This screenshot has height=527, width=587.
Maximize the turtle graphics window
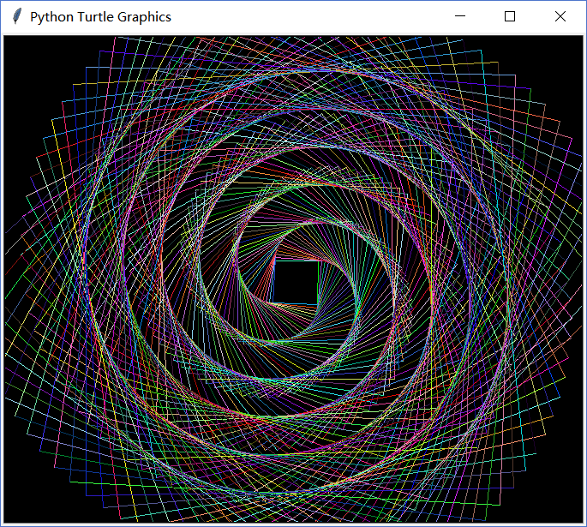click(x=510, y=17)
